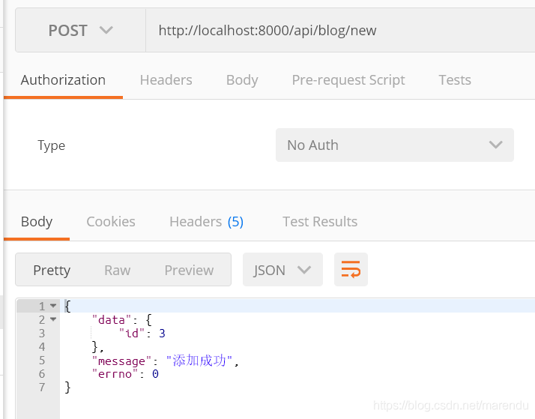
Task: Click the "添加成功" message value
Action: pyautogui.click(x=199, y=361)
